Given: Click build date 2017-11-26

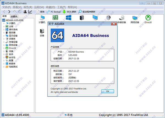Looking at the screenshot, I should [x=74, y=58].
